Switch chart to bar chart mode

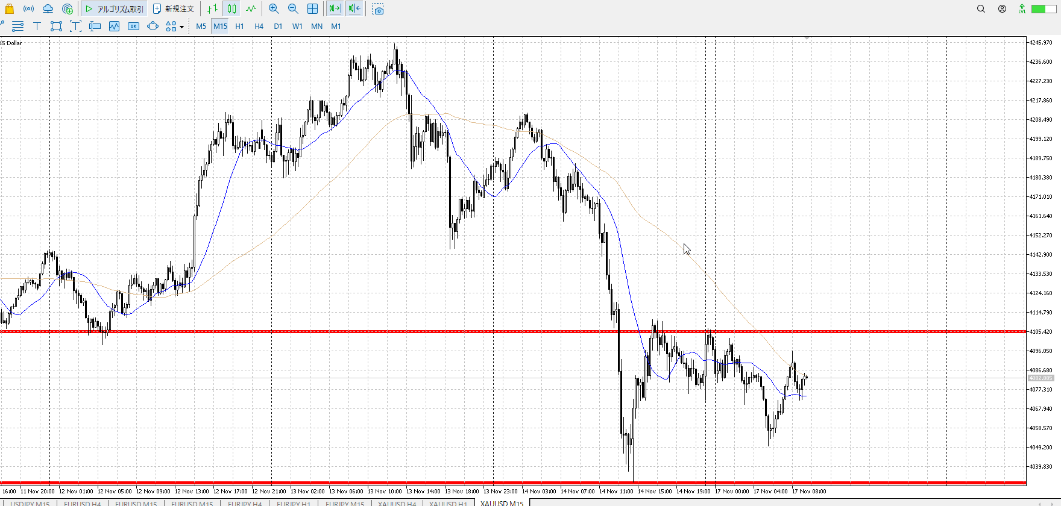coord(212,9)
